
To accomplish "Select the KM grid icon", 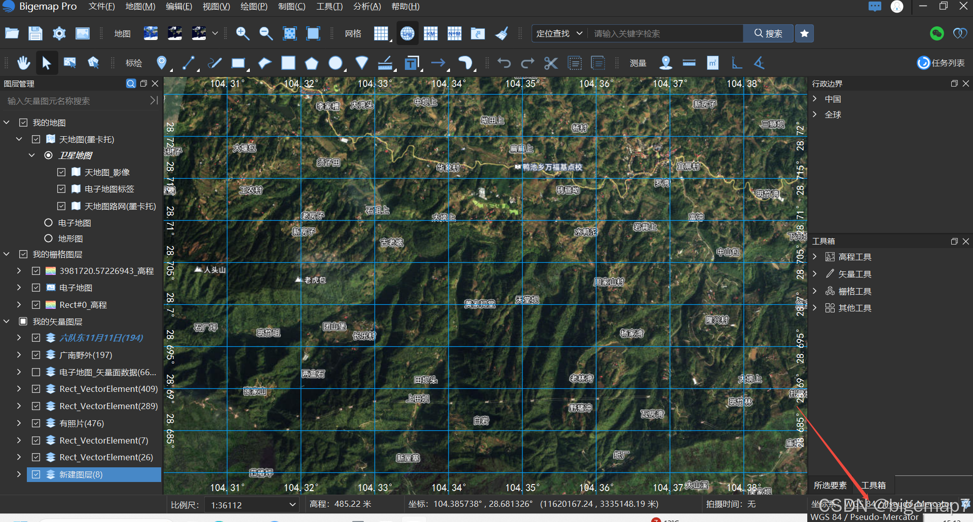I will [431, 33].
